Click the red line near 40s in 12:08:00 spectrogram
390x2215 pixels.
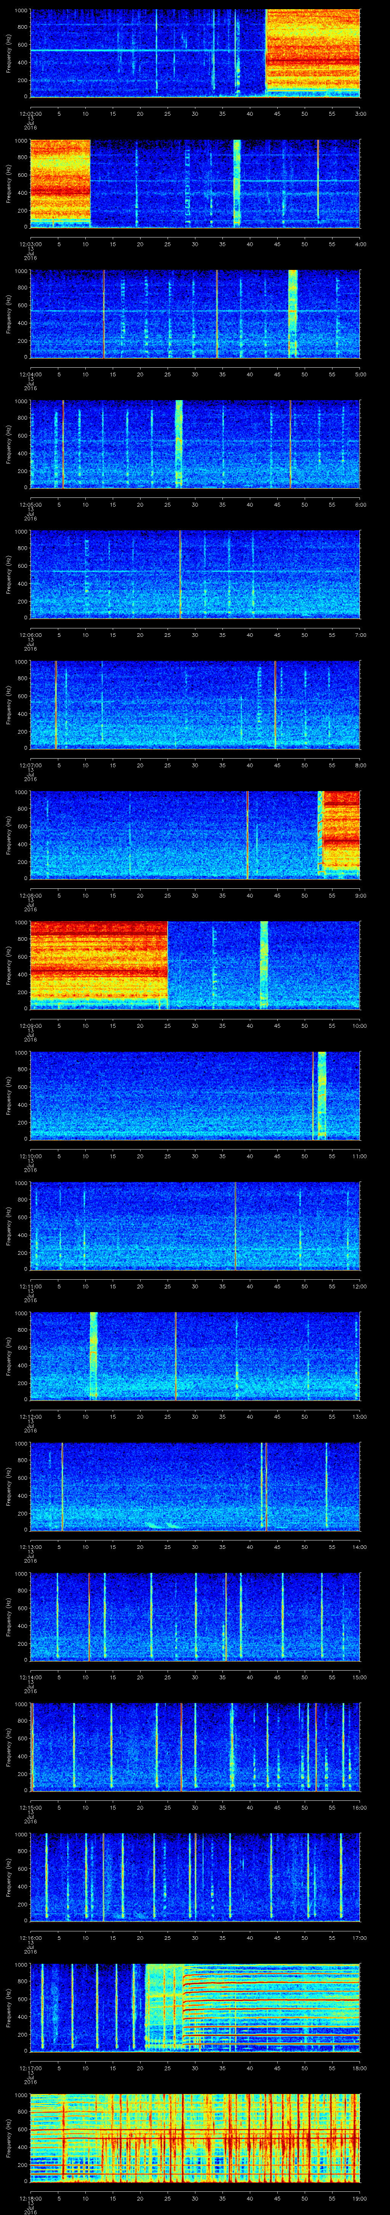pyautogui.click(x=248, y=834)
